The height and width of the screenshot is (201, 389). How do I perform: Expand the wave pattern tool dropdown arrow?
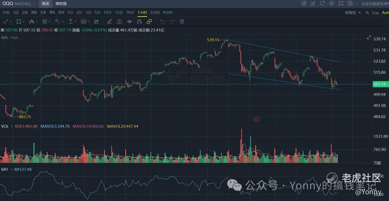37,22
